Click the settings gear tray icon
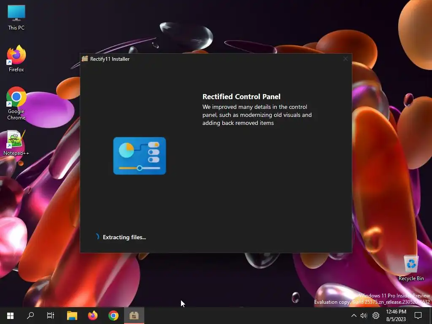Image resolution: width=432 pixels, height=324 pixels. [376, 316]
